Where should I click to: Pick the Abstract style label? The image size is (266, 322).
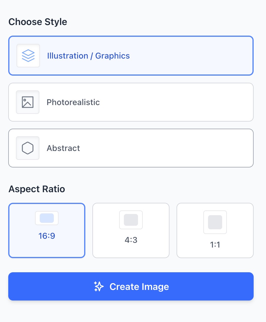click(63, 148)
